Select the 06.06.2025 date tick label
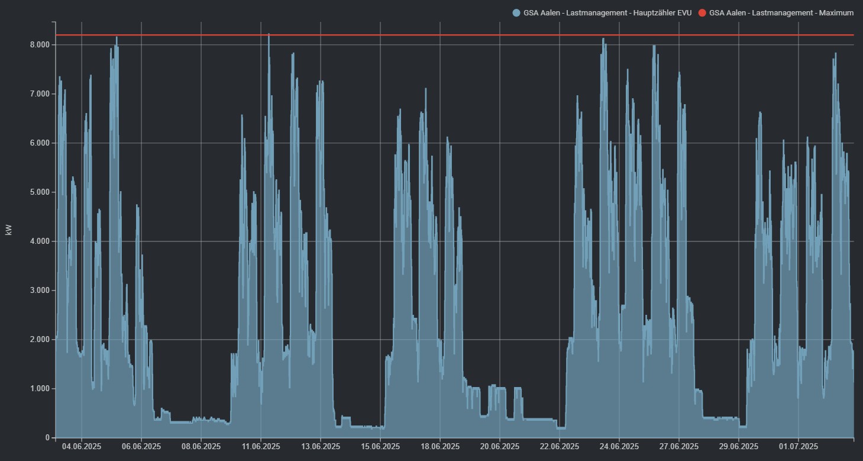Image resolution: width=863 pixels, height=461 pixels. (141, 446)
